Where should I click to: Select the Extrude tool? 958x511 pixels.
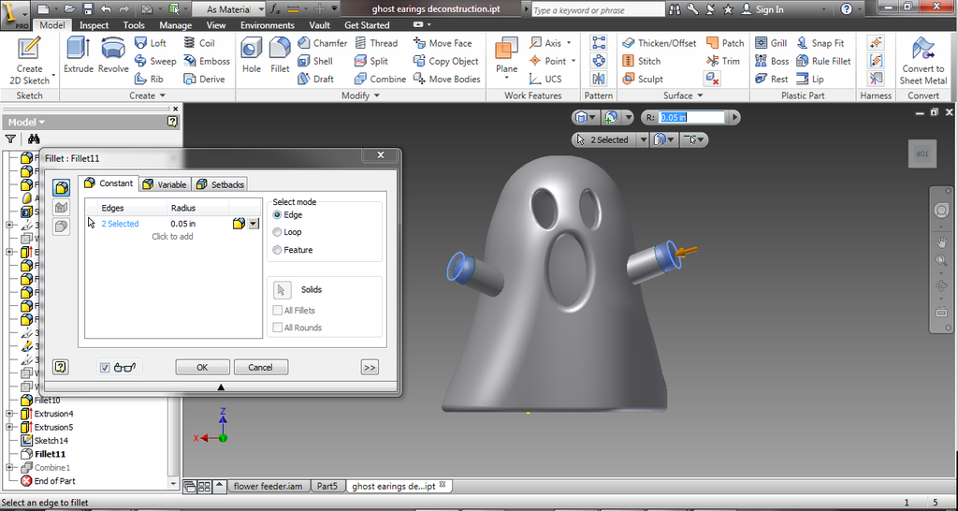(x=79, y=56)
